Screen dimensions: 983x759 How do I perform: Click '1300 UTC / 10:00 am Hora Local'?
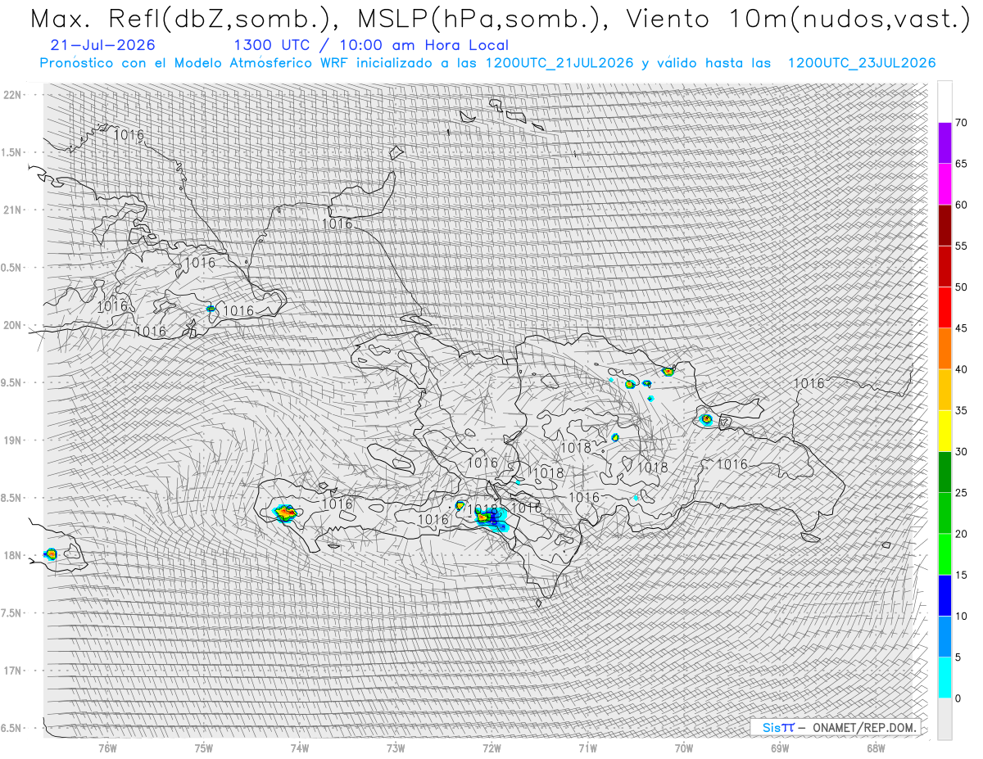[x=371, y=46]
